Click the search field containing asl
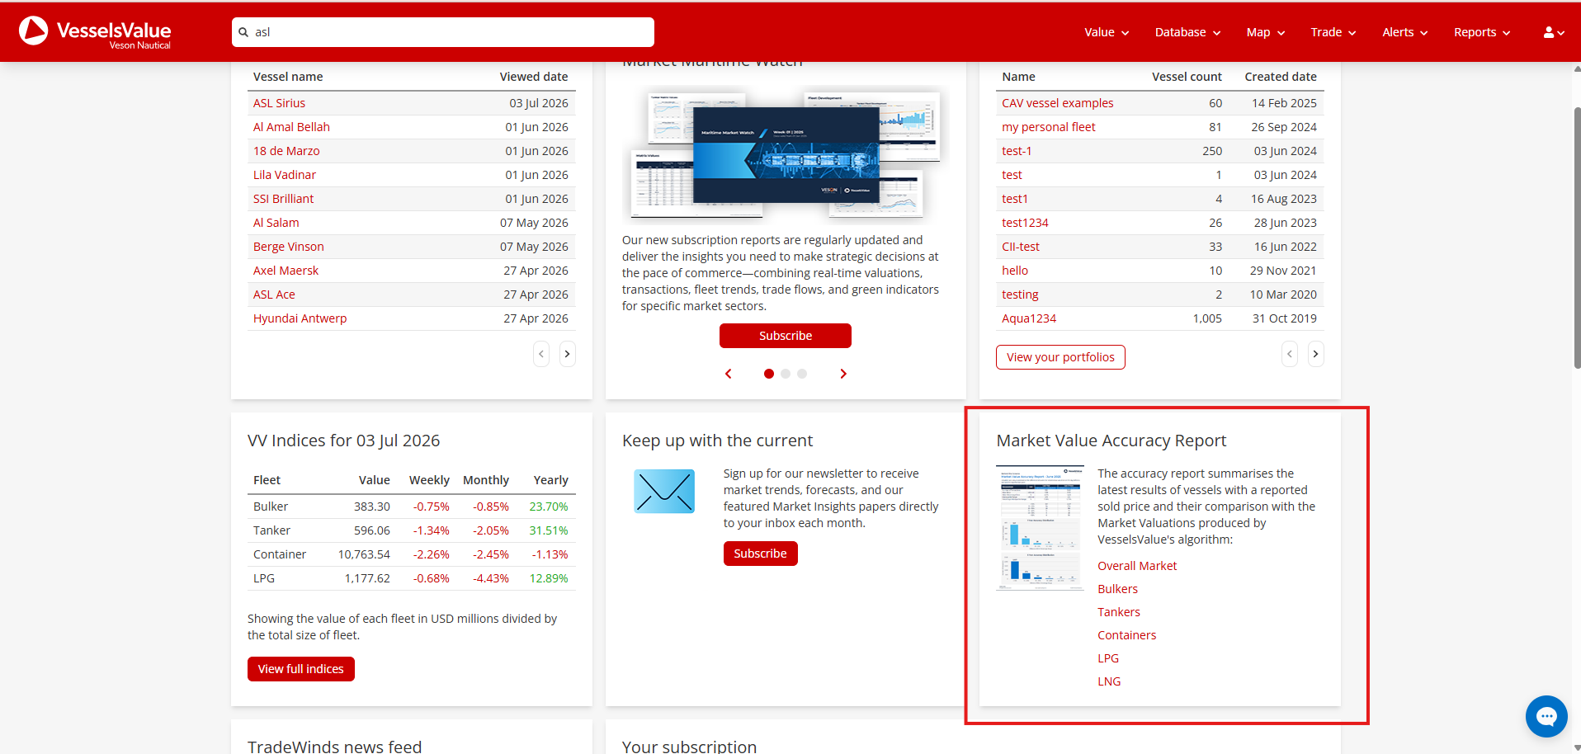 tap(443, 32)
